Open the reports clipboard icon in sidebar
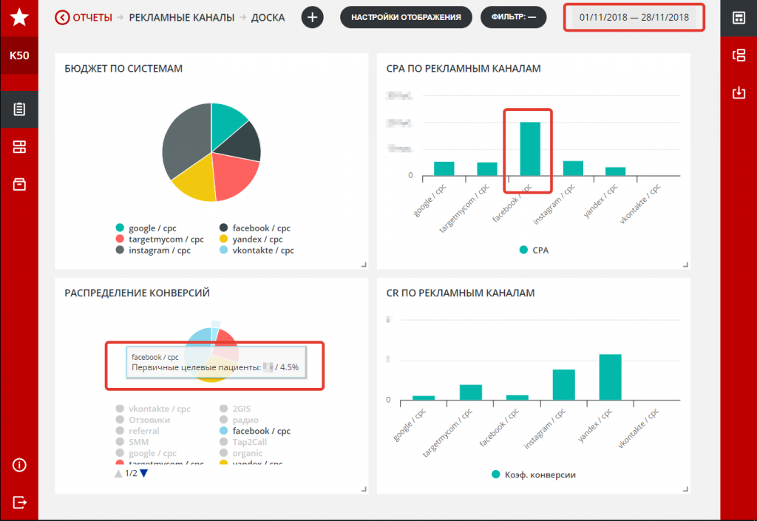This screenshot has height=521, width=757. (x=19, y=109)
